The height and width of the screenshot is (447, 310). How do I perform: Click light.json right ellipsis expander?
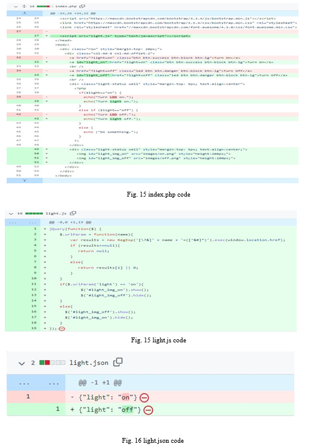[x=54, y=383]
